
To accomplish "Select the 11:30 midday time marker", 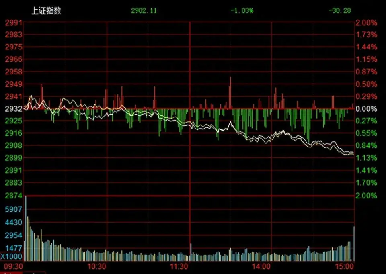I will pyautogui.click(x=179, y=266).
